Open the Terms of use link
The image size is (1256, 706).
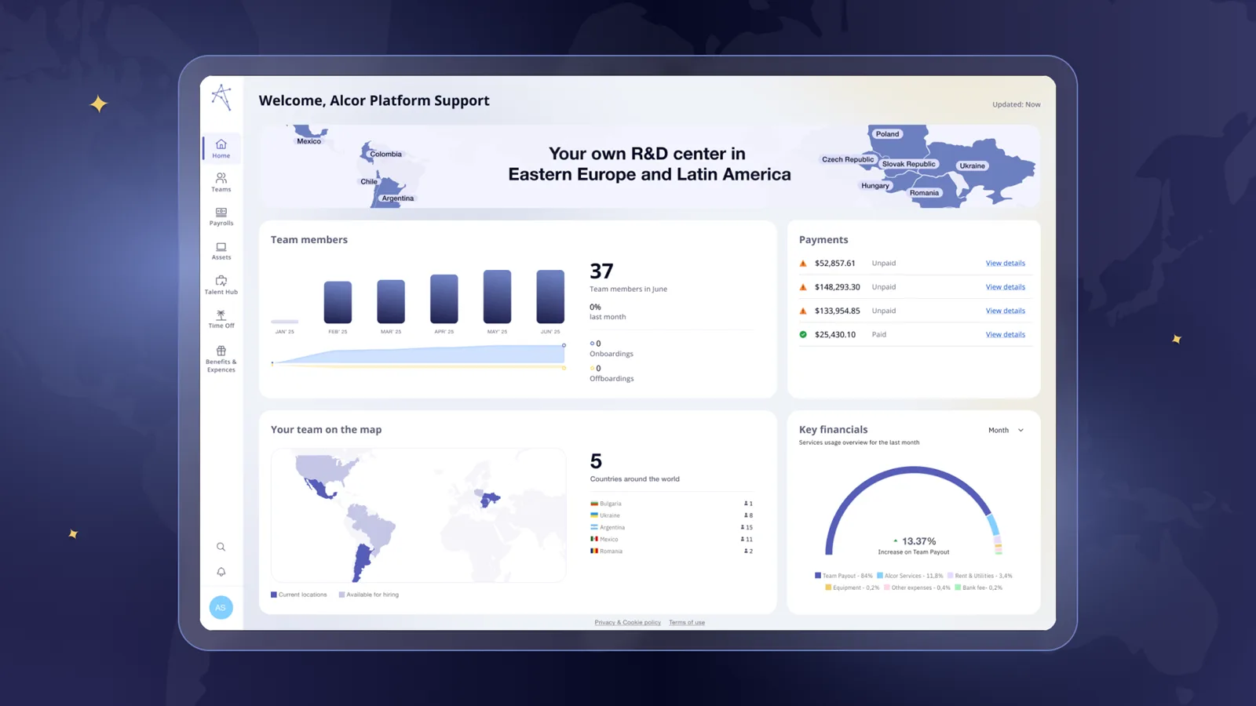(687, 623)
